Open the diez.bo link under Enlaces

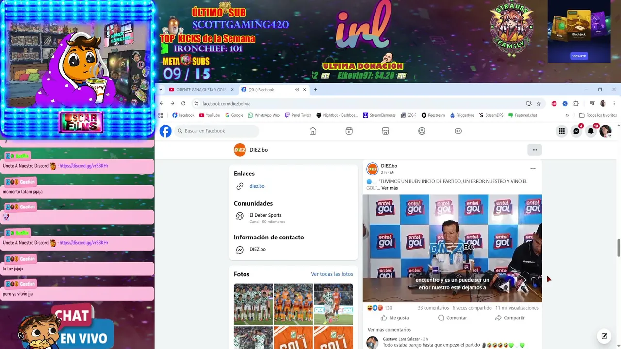(257, 186)
